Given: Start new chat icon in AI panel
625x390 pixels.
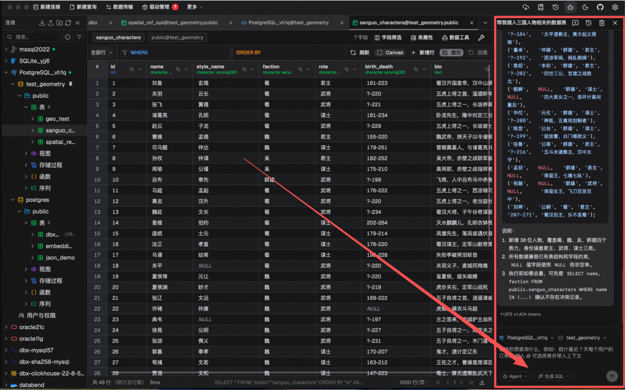Looking at the screenshot, I should pyautogui.click(x=575, y=23).
